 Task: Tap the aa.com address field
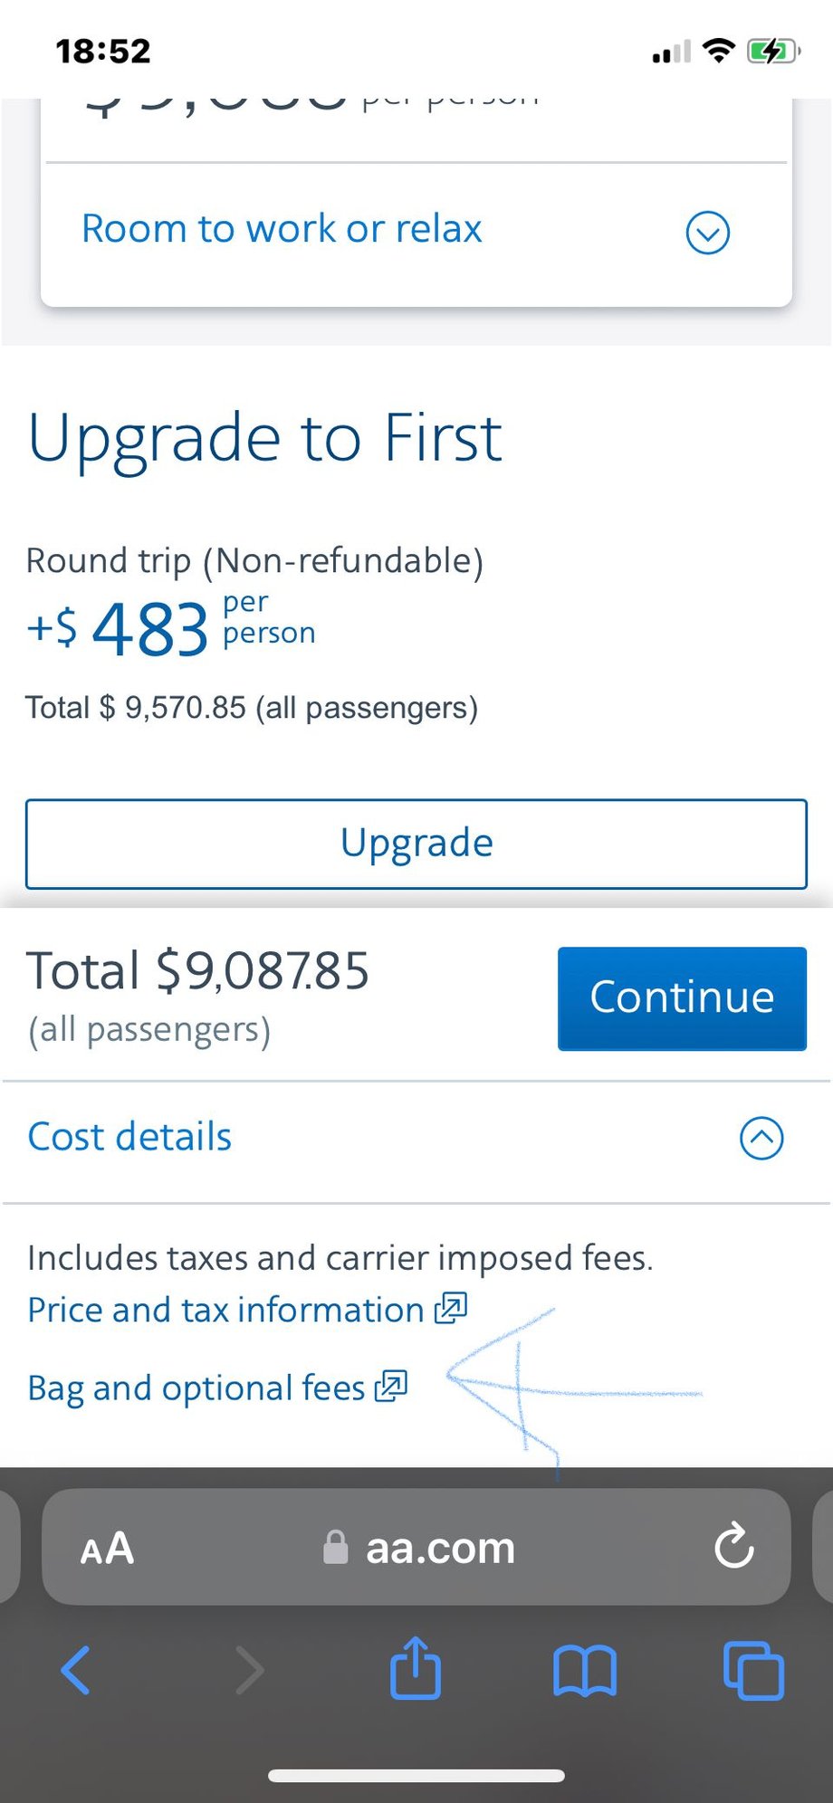[x=440, y=1549]
